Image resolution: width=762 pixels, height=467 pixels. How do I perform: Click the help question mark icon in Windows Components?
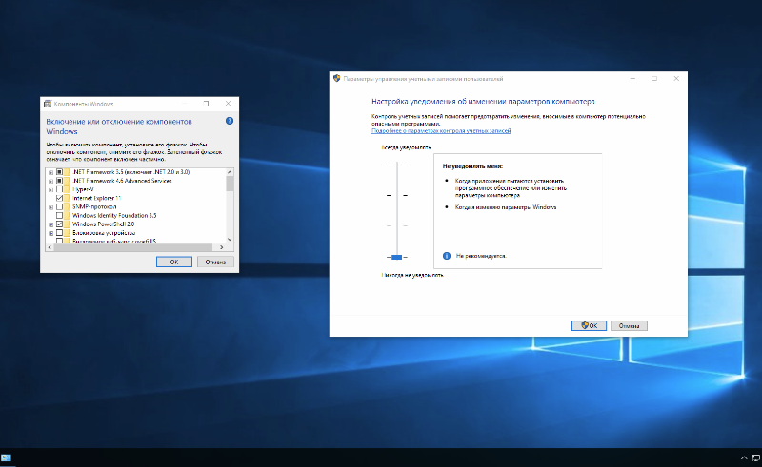click(x=230, y=121)
